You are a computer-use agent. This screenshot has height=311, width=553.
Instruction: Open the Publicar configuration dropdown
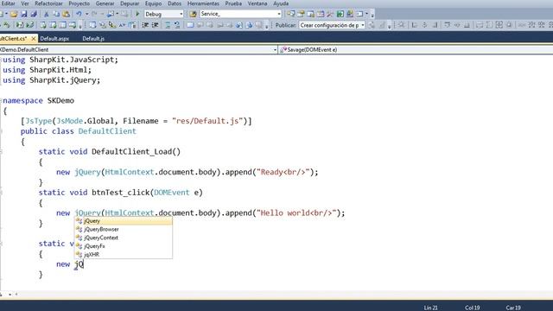coord(332,25)
